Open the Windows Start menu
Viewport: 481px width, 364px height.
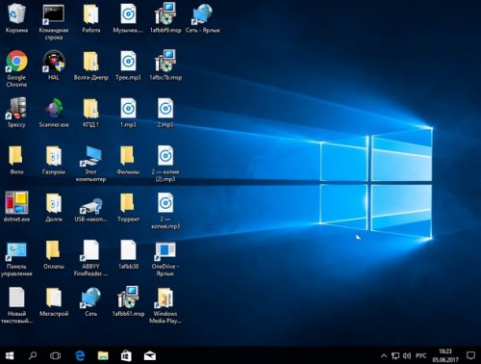point(10,355)
